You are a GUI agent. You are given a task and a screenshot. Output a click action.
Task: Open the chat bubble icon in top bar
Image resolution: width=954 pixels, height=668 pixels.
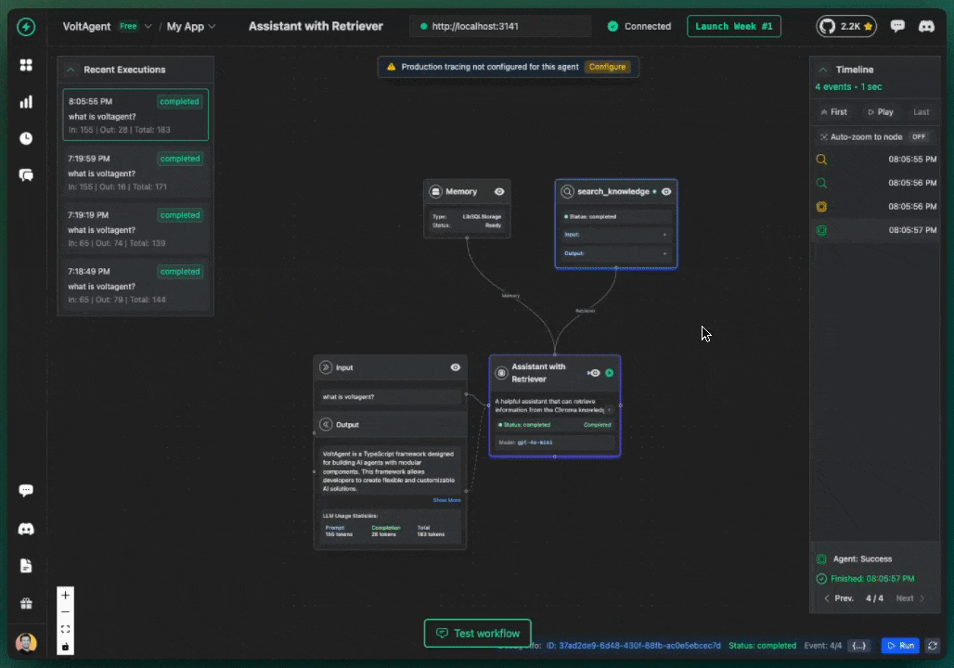[896, 26]
